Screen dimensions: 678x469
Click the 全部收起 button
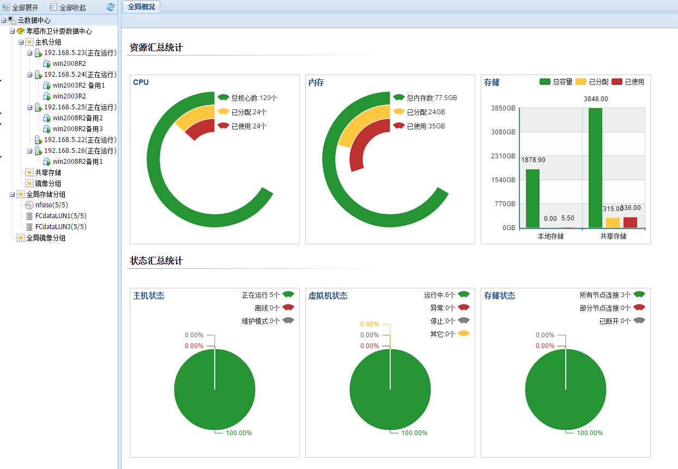[68, 8]
